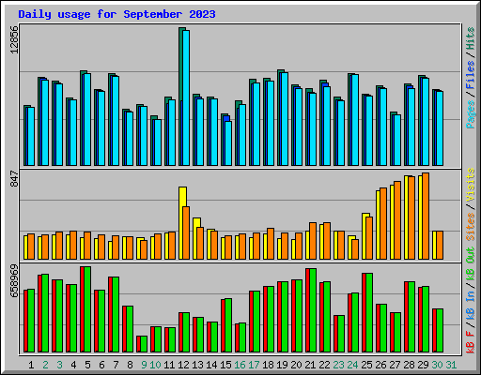Click day 5 on the x-axis
Image resolution: width=481 pixels, height=375 pixels.
click(x=87, y=365)
